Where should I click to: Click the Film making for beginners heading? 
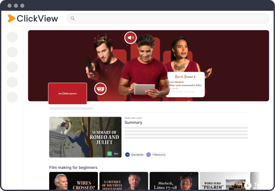coord(73,168)
